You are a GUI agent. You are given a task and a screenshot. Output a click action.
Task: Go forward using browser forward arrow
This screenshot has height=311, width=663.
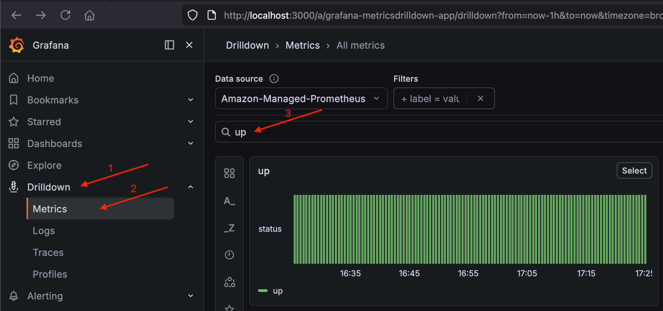pos(41,15)
